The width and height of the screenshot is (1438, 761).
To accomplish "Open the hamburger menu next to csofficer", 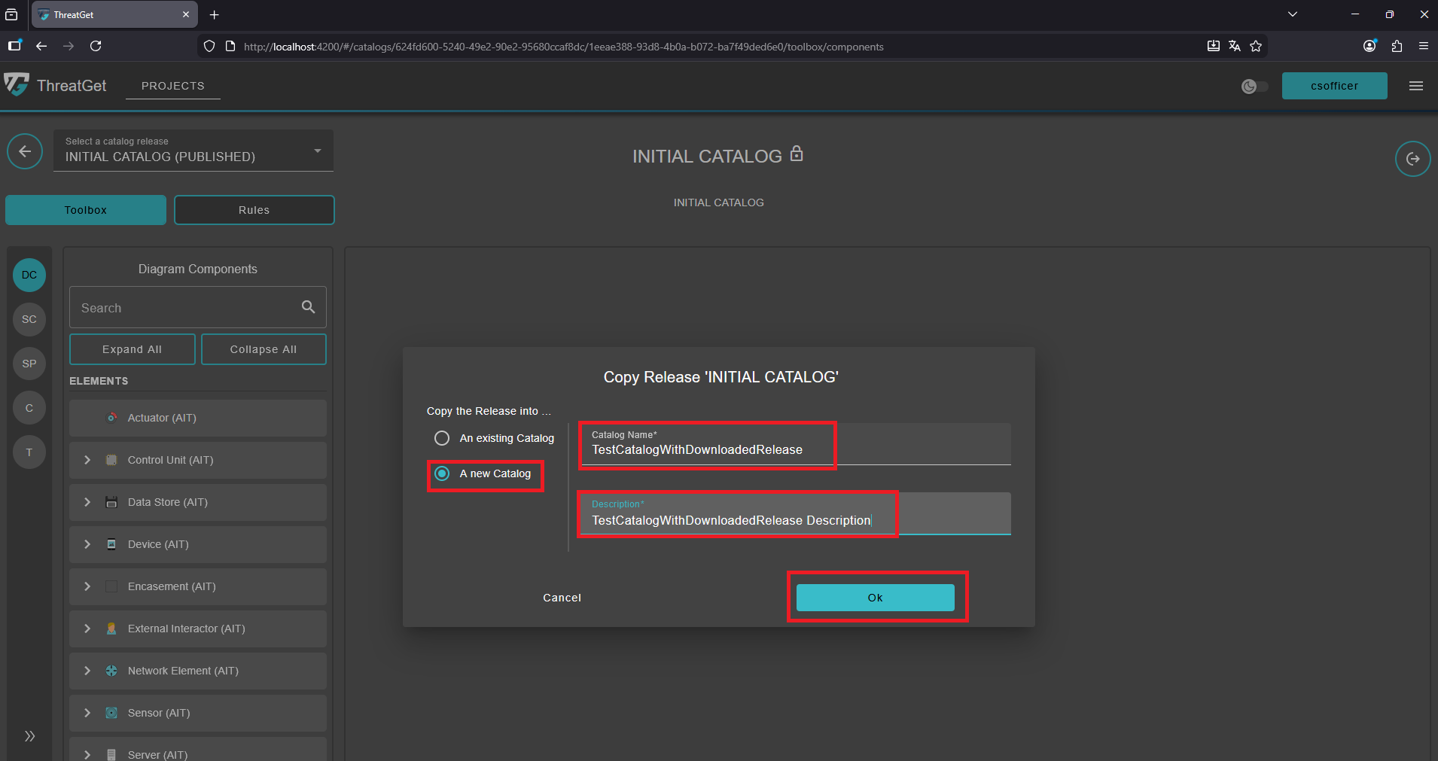I will pyautogui.click(x=1415, y=86).
